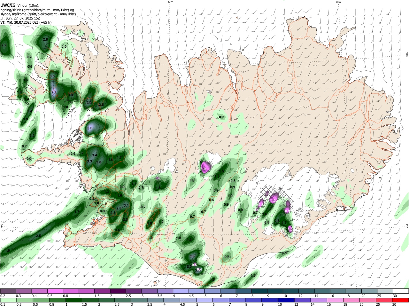This screenshot has width=409, height=307.
Task: Click the 'slydda/snjókoma' legend description line
Action: (x=38, y=14)
